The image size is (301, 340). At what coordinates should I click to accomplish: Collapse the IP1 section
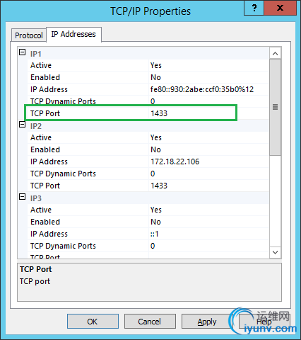[x=22, y=52]
